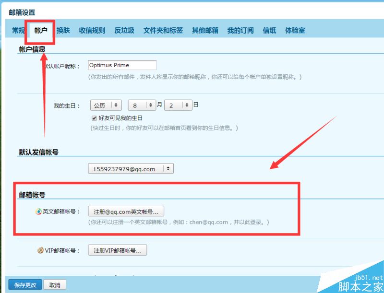Open the 其他邮箱 tab

tap(205, 30)
